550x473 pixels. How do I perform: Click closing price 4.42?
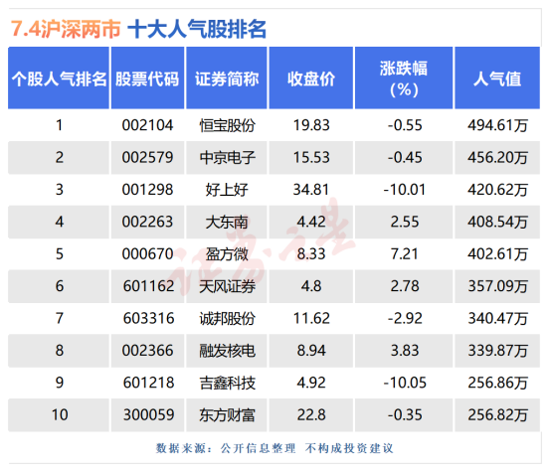pos(311,223)
